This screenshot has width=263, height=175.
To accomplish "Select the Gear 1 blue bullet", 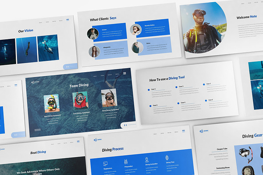I will coord(149,90).
